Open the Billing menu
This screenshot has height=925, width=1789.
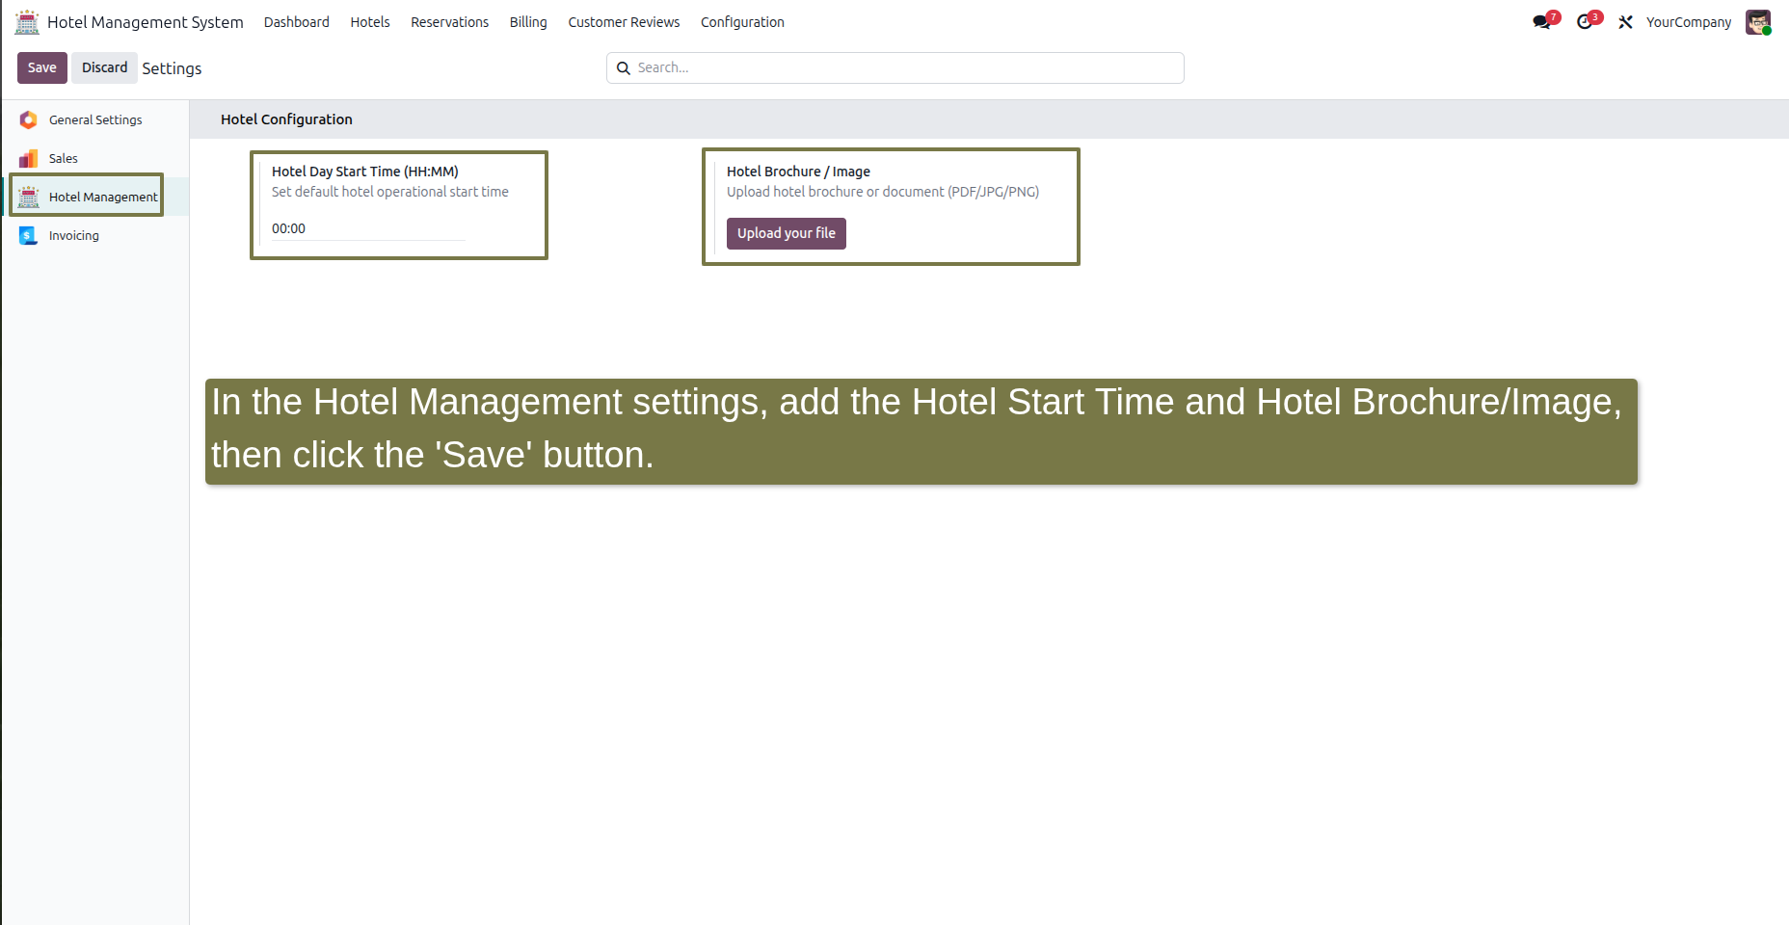click(528, 22)
